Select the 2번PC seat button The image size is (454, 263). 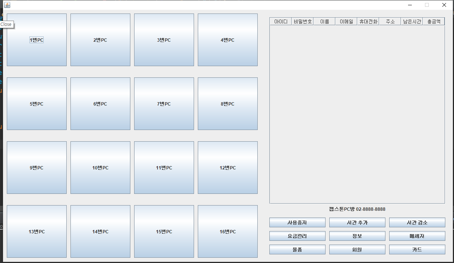click(100, 40)
